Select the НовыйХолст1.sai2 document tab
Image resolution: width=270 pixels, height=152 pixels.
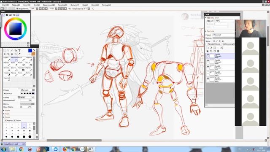pos(13,144)
